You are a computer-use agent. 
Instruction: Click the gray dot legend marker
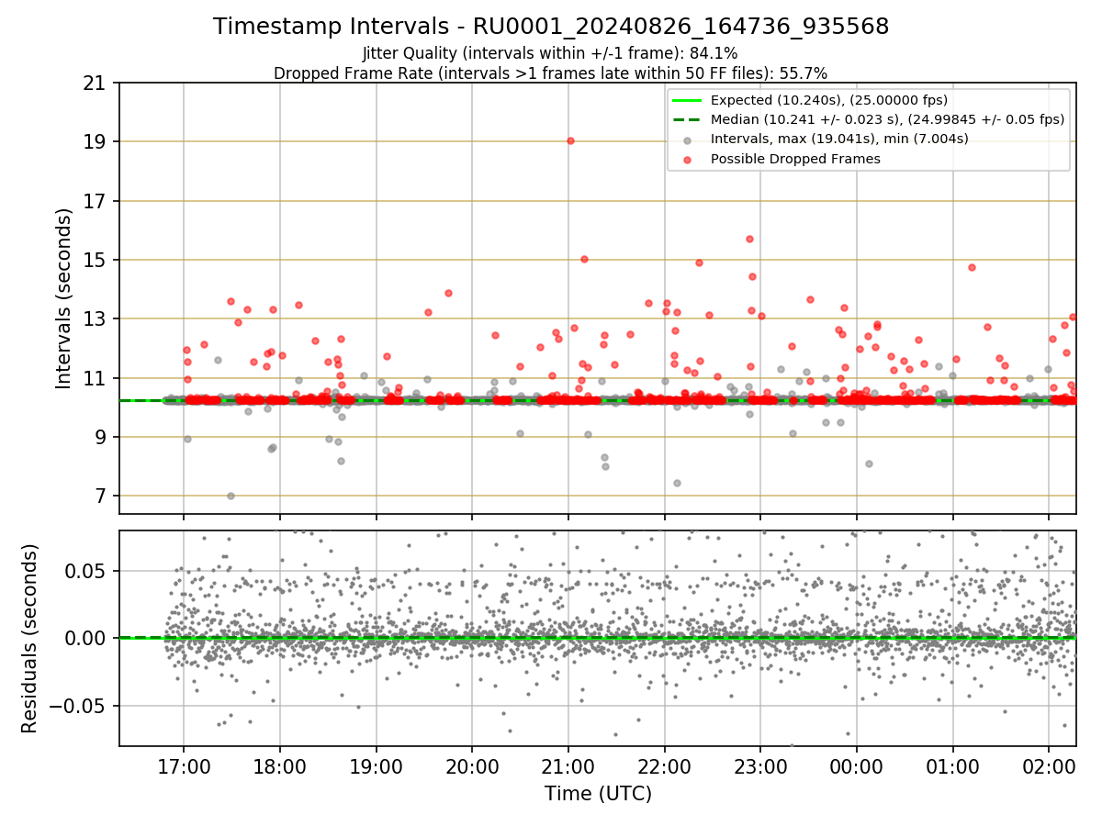click(x=688, y=140)
